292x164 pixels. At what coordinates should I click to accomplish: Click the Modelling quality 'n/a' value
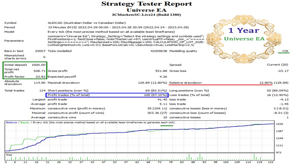(285, 51)
